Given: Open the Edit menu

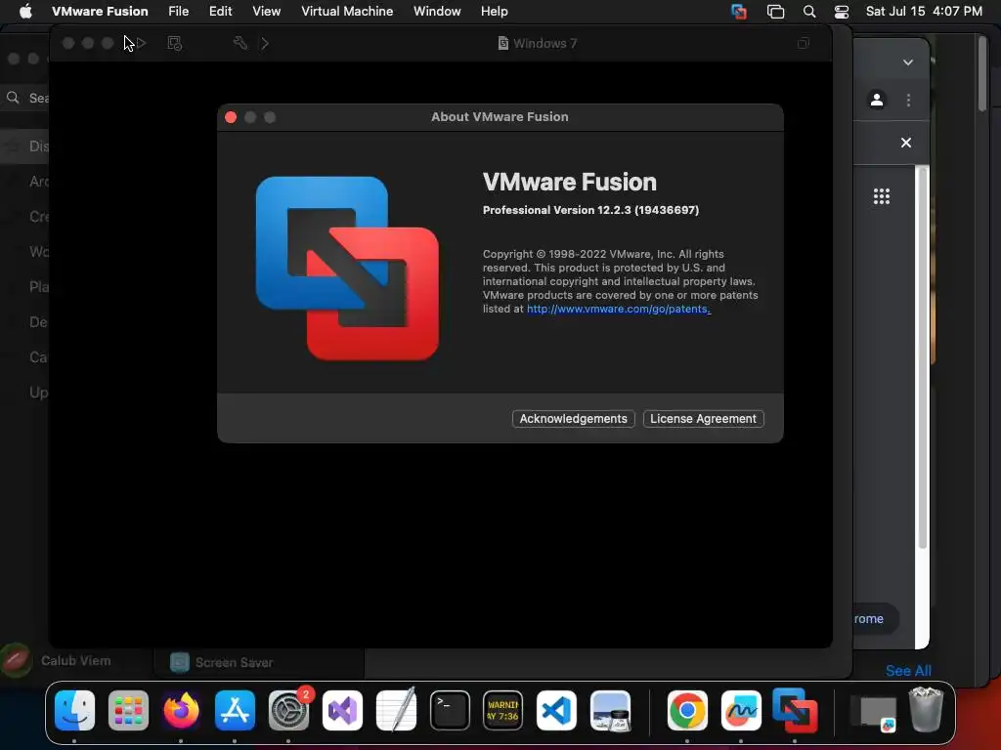Looking at the screenshot, I should (x=220, y=11).
